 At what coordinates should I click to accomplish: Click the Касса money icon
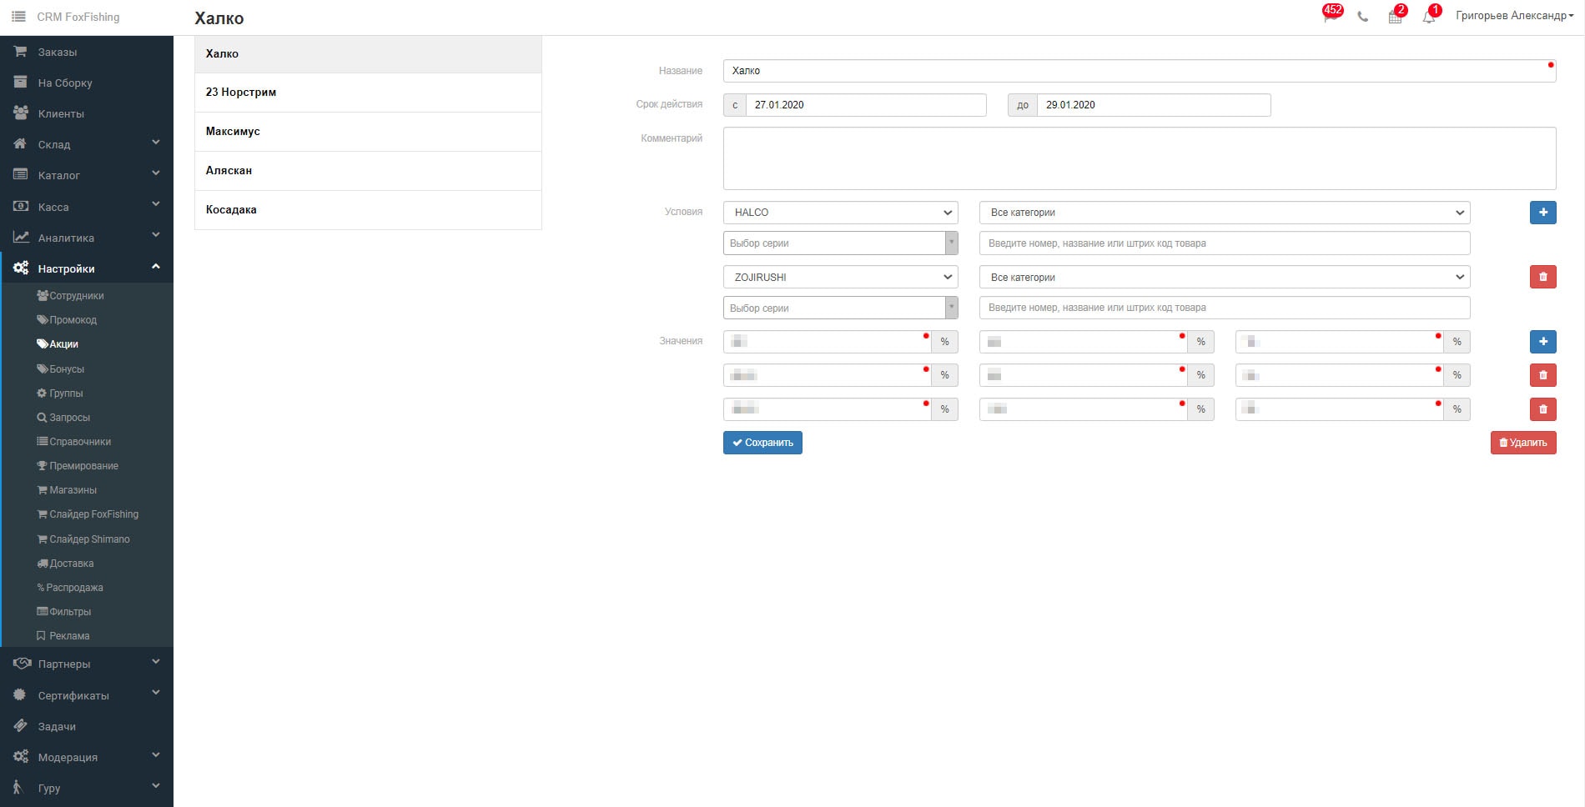coord(20,207)
